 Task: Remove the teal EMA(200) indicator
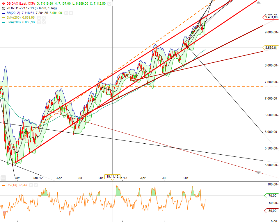click(x=43, y=22)
